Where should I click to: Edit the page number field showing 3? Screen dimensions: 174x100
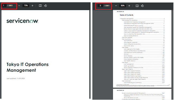tap(100, 5)
